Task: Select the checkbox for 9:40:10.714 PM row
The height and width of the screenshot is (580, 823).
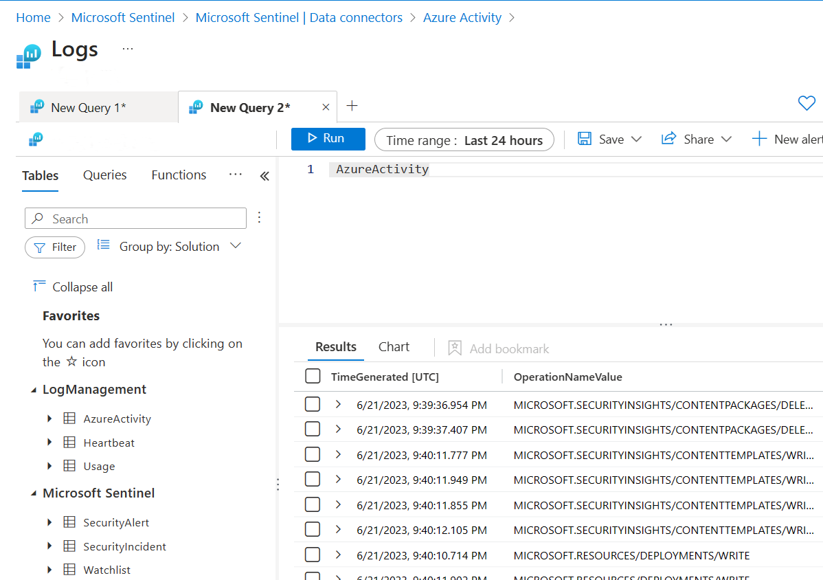Action: point(313,555)
